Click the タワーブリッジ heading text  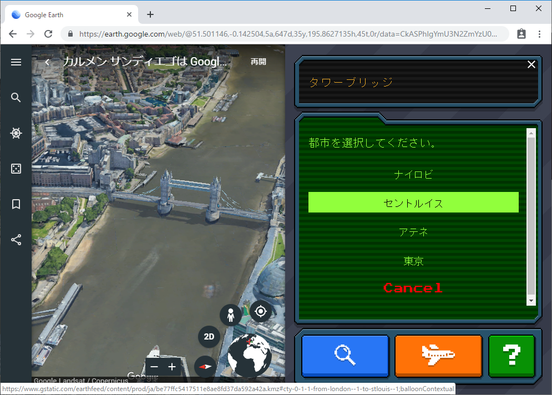point(351,82)
